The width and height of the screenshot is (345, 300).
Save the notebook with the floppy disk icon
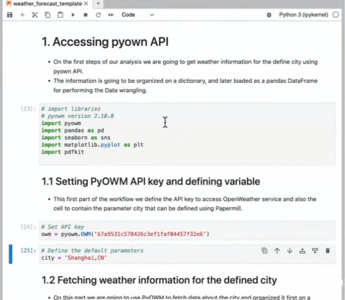(x=9, y=15)
